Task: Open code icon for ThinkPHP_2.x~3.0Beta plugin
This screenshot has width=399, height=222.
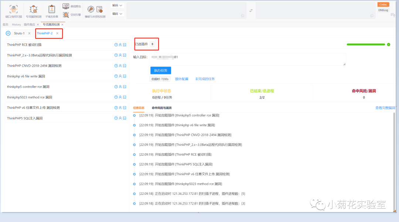Action: click(125, 55)
